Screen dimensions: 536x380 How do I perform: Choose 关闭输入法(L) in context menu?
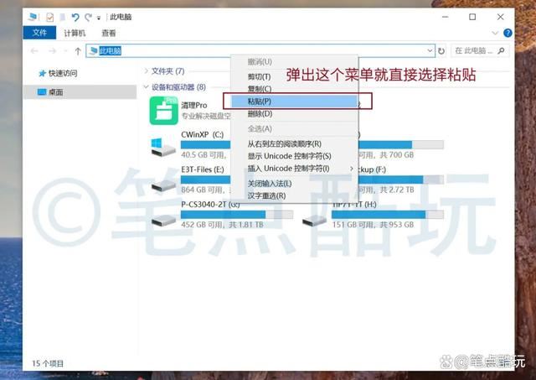coord(294,184)
